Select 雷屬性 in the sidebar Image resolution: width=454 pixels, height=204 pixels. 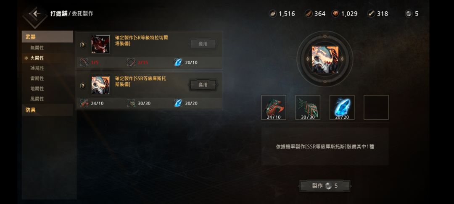click(x=37, y=78)
